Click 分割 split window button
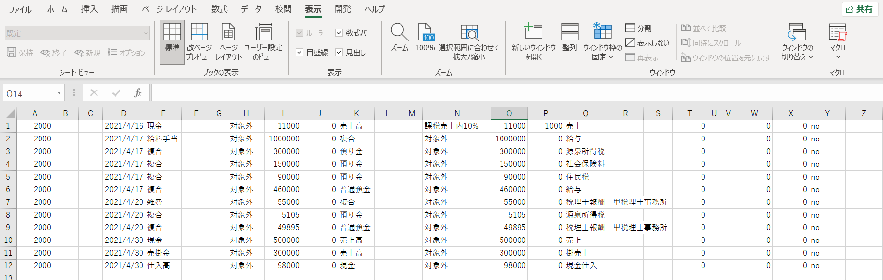Screen dimensions: 883x280 pos(639,28)
